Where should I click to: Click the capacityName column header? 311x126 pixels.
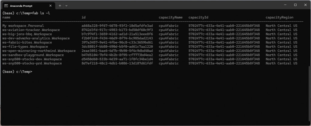pyautogui.click(x=171, y=18)
